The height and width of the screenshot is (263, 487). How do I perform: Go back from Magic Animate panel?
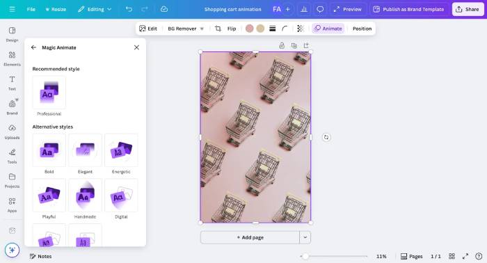(33, 47)
